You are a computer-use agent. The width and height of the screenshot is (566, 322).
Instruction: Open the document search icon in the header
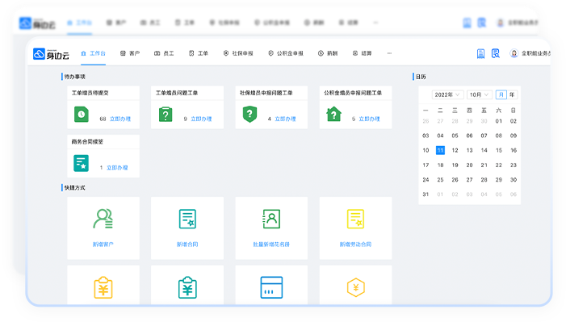496,53
